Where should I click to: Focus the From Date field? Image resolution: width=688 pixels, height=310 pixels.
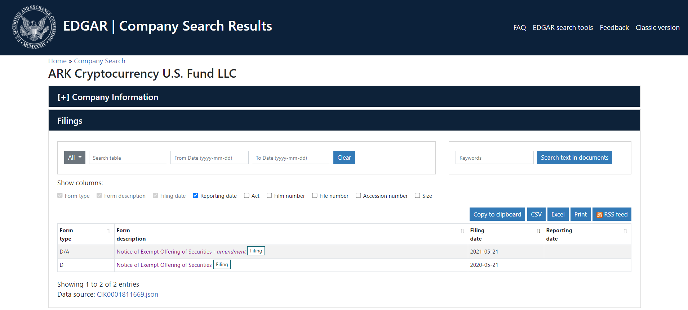209,158
